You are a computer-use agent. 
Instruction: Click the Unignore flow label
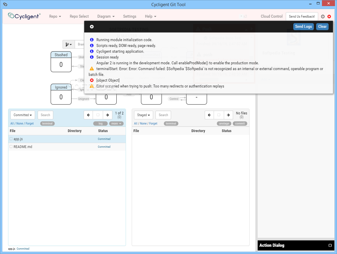coord(84,99)
